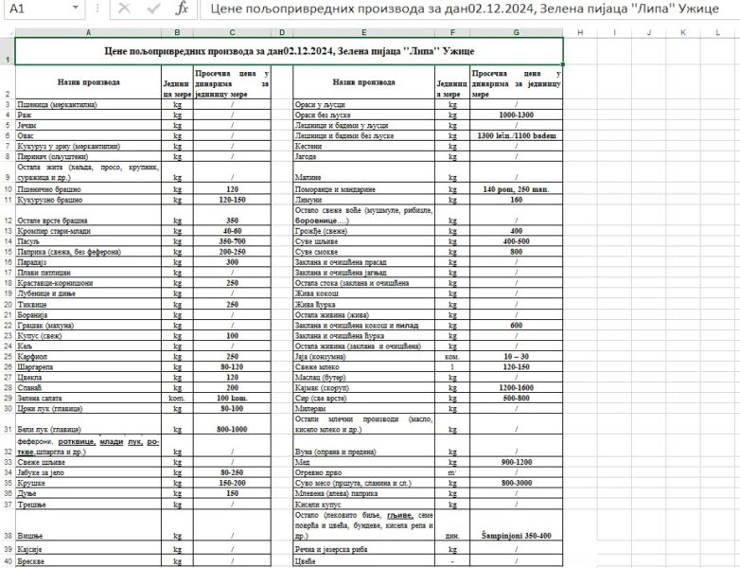
Task: Select column F header
Action: point(452,32)
